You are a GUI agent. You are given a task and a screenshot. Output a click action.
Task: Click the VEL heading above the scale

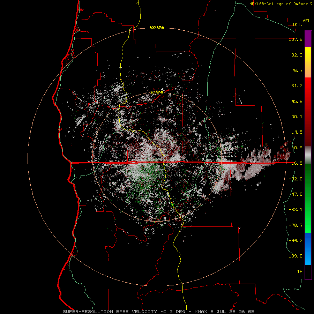coord(306,21)
